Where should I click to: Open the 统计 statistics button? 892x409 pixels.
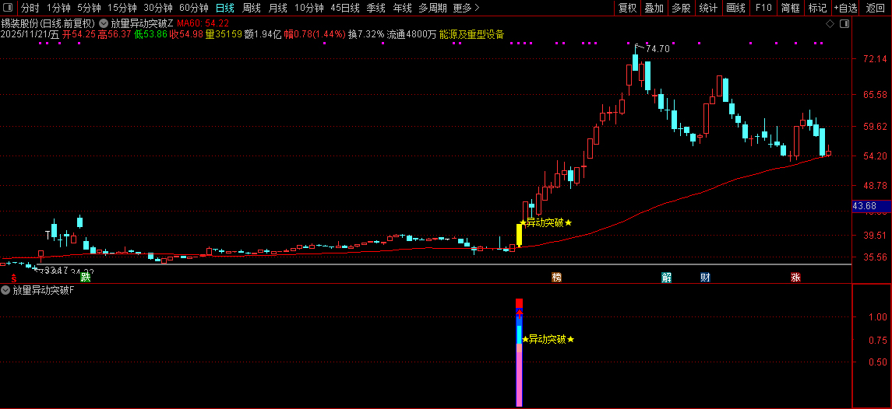[708, 8]
